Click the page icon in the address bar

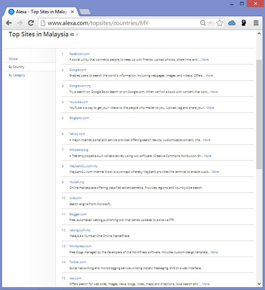(x=43, y=23)
